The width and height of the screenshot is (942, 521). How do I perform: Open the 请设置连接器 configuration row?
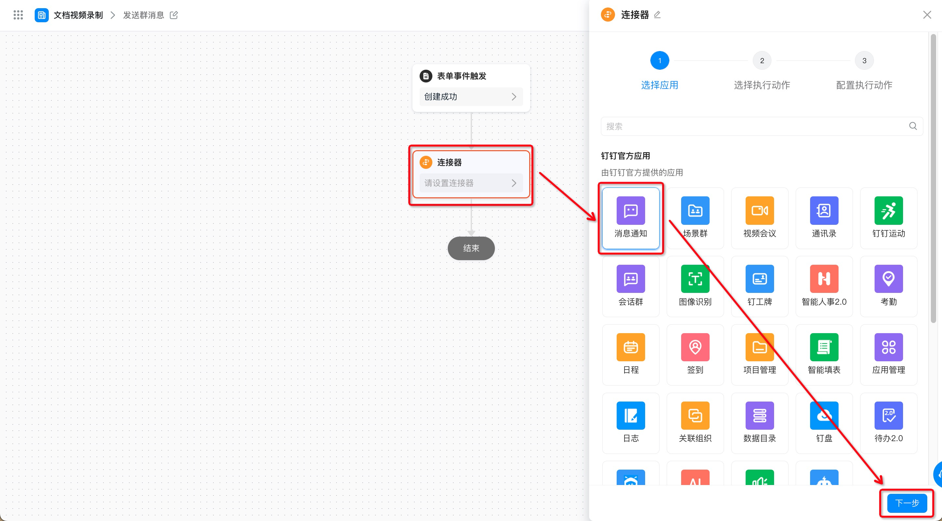(471, 183)
